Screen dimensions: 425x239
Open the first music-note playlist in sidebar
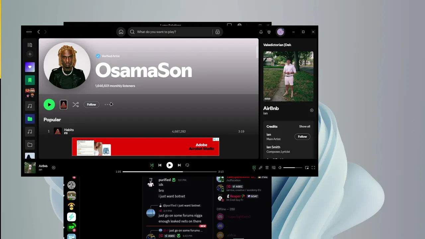pyautogui.click(x=30, y=106)
